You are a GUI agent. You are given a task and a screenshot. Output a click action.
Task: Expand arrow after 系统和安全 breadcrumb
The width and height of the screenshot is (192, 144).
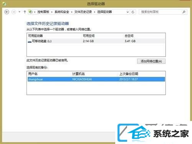point(72,12)
